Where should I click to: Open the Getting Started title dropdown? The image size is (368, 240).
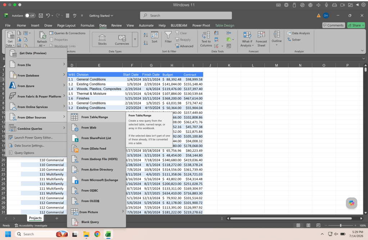(101, 16)
